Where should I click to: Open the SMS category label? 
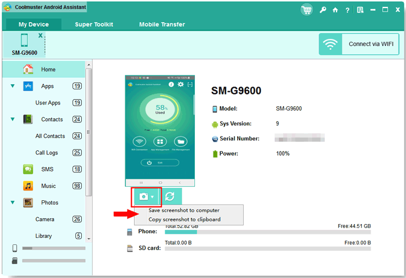[48, 169]
